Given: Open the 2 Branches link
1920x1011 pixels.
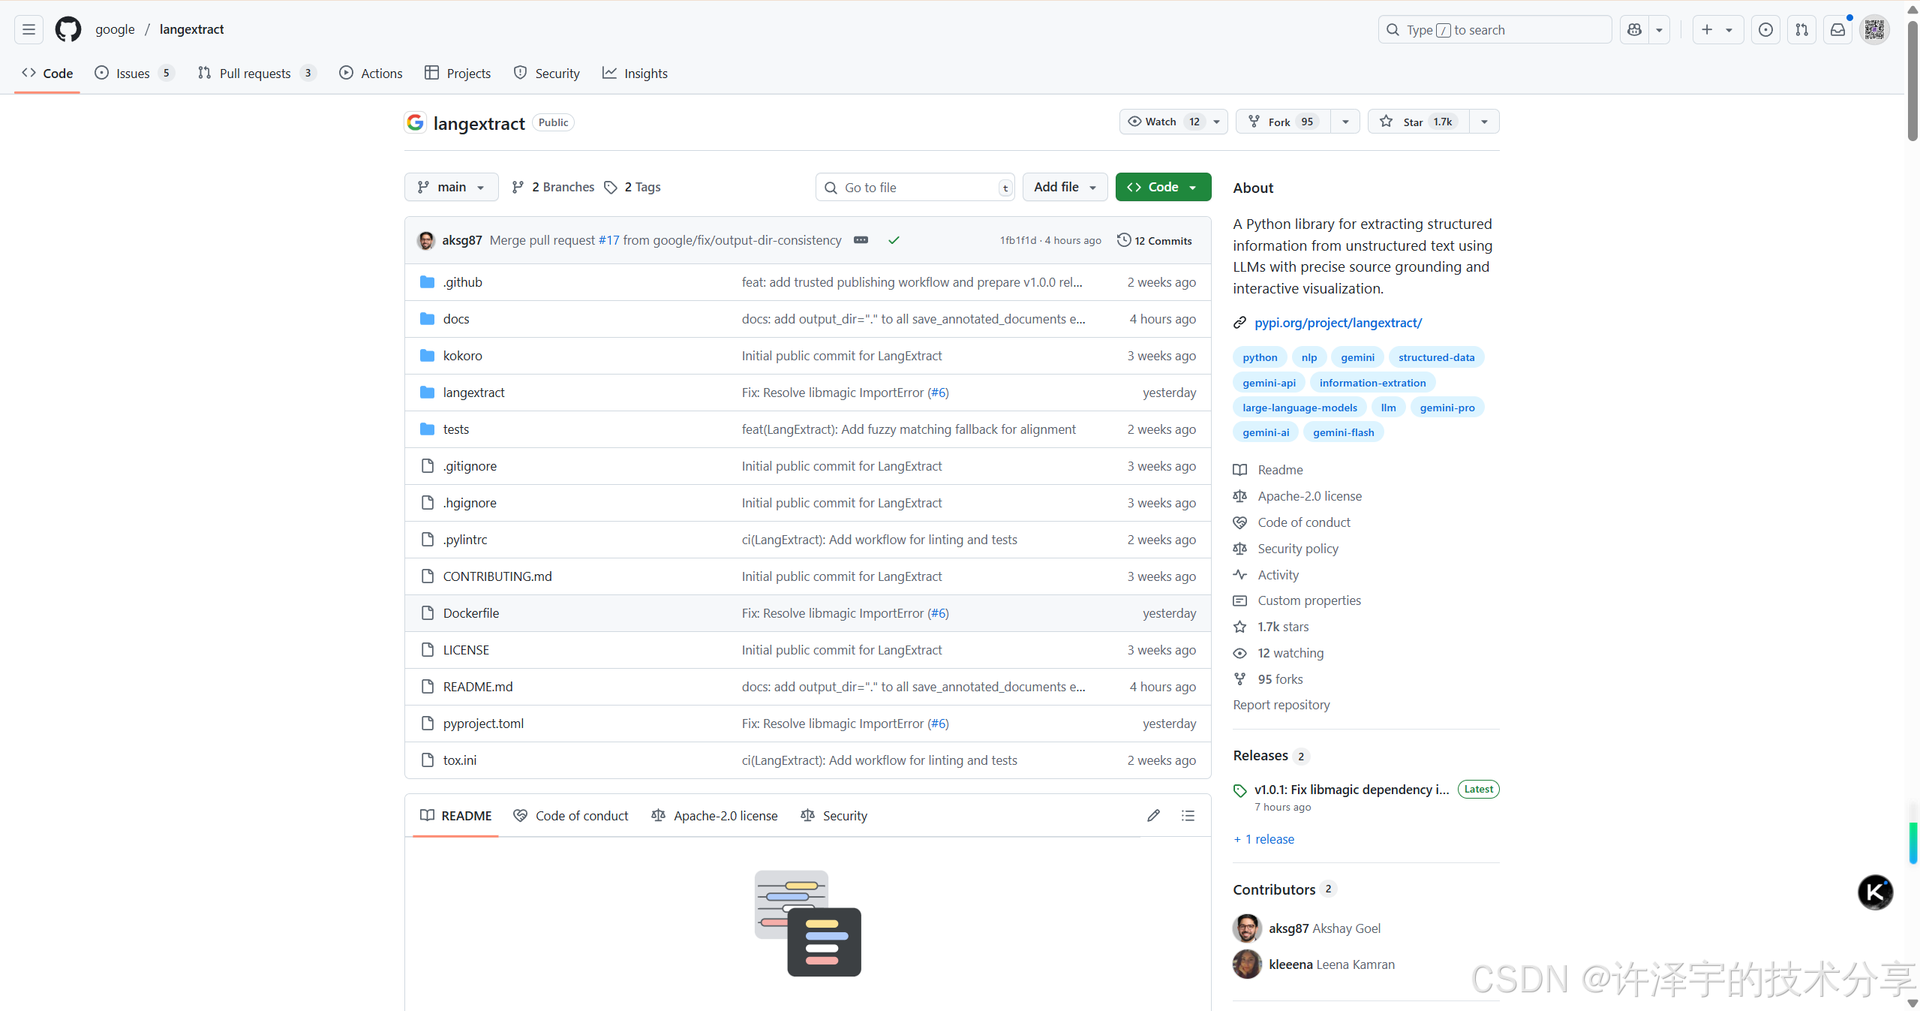Looking at the screenshot, I should pyautogui.click(x=552, y=187).
